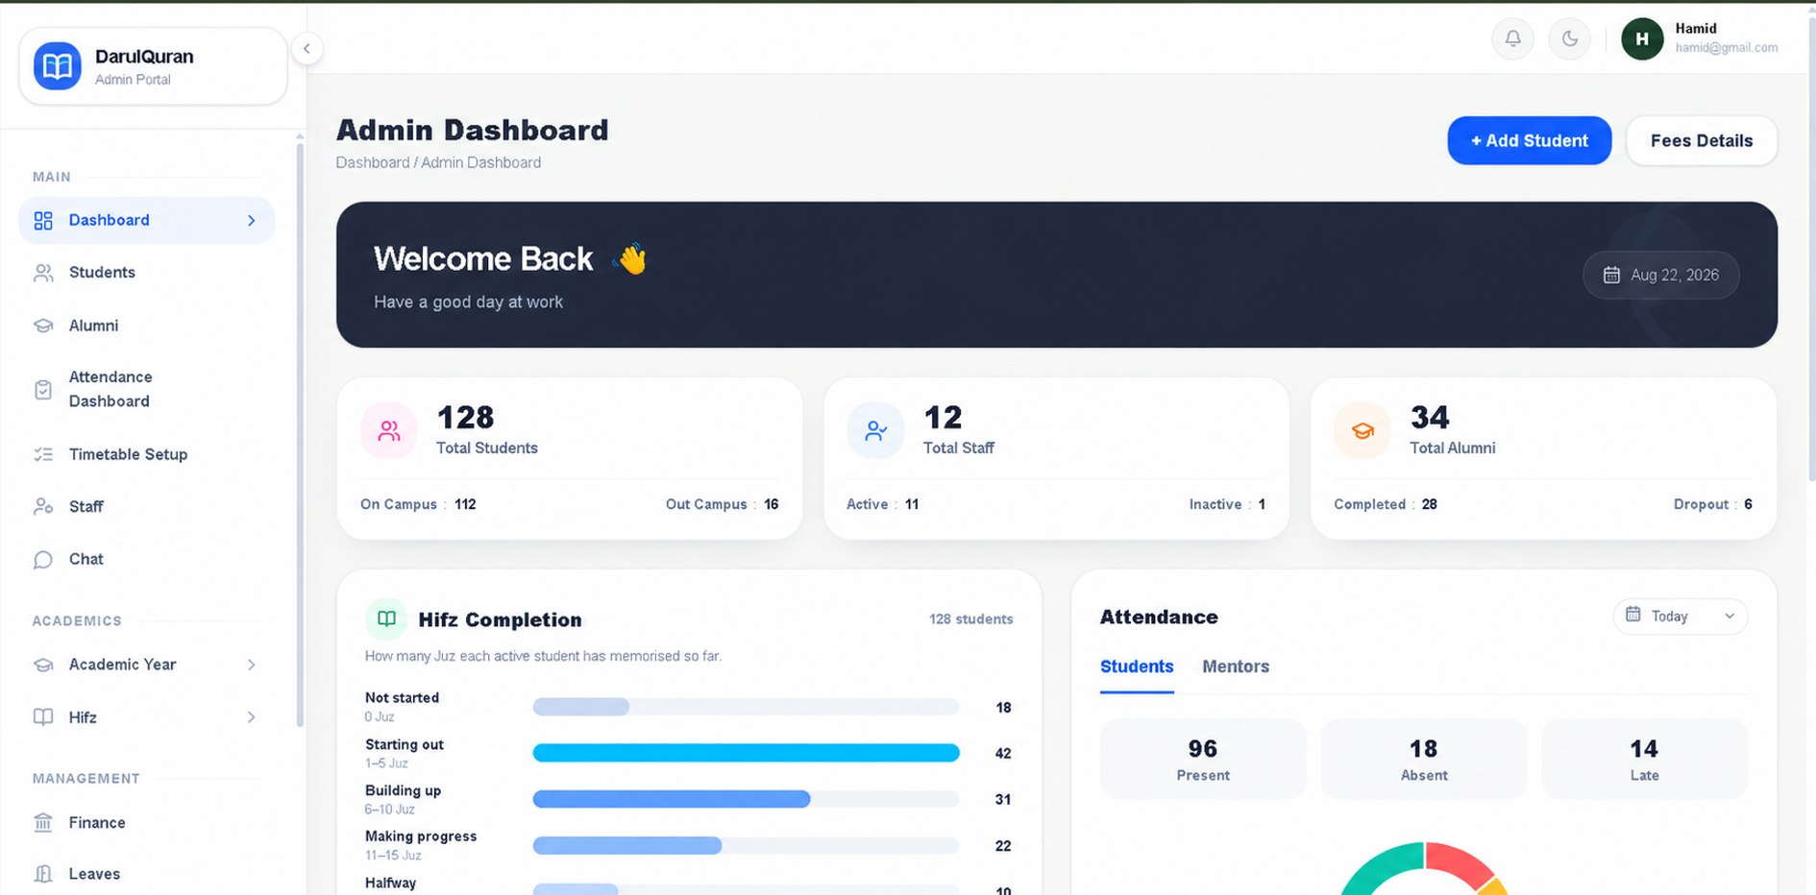Click the 14 Late attendance card
The width and height of the screenshot is (1816, 895).
[1644, 759]
